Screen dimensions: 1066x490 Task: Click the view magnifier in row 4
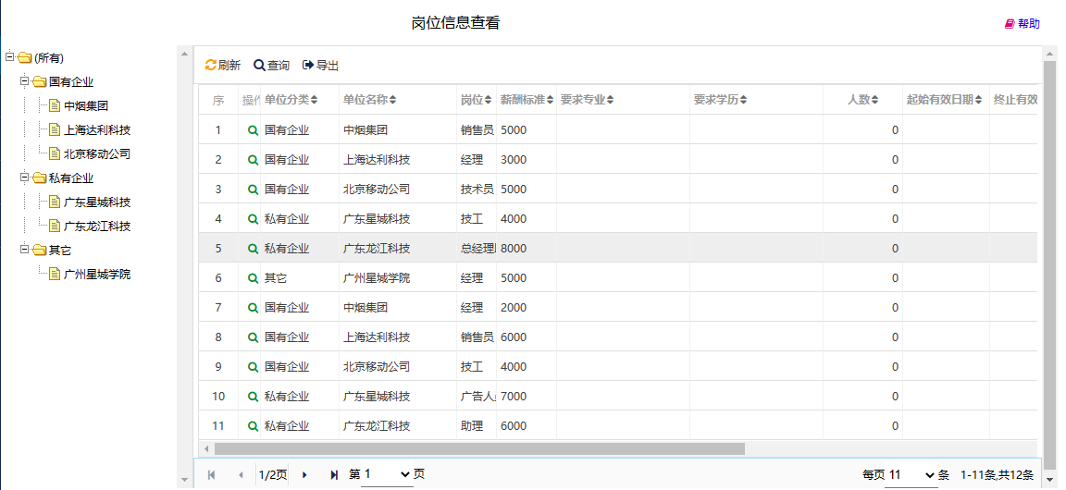point(253,219)
